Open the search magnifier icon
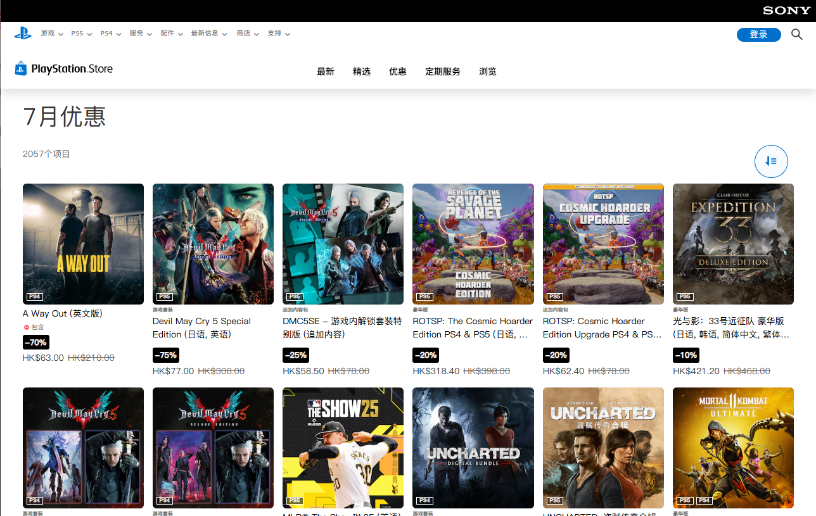This screenshot has width=816, height=516. (x=797, y=34)
